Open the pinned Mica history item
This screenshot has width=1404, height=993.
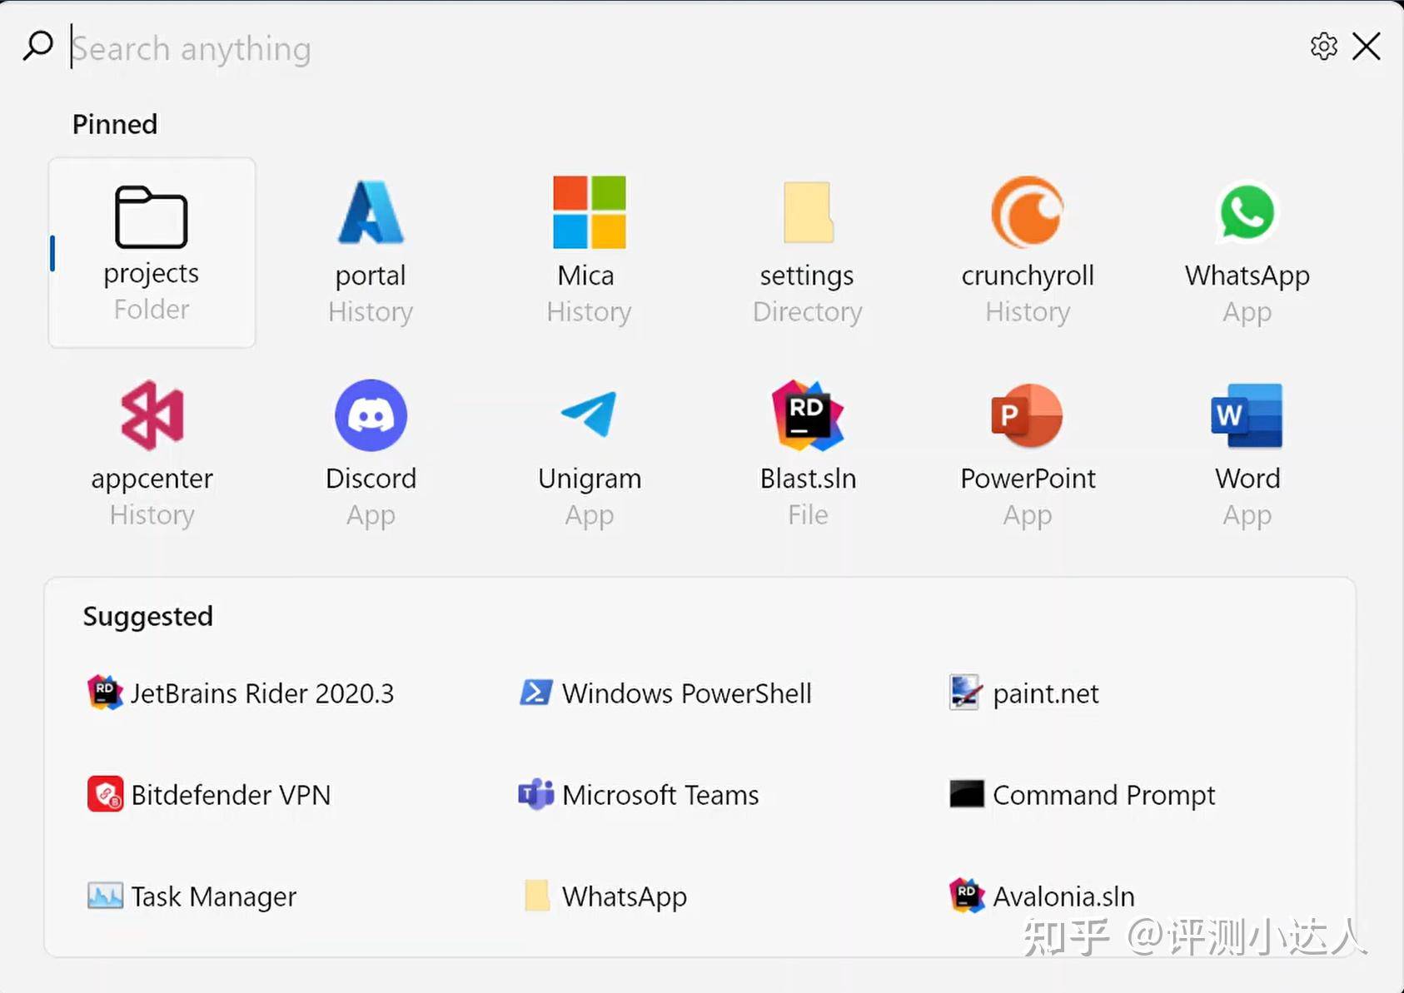click(x=589, y=252)
